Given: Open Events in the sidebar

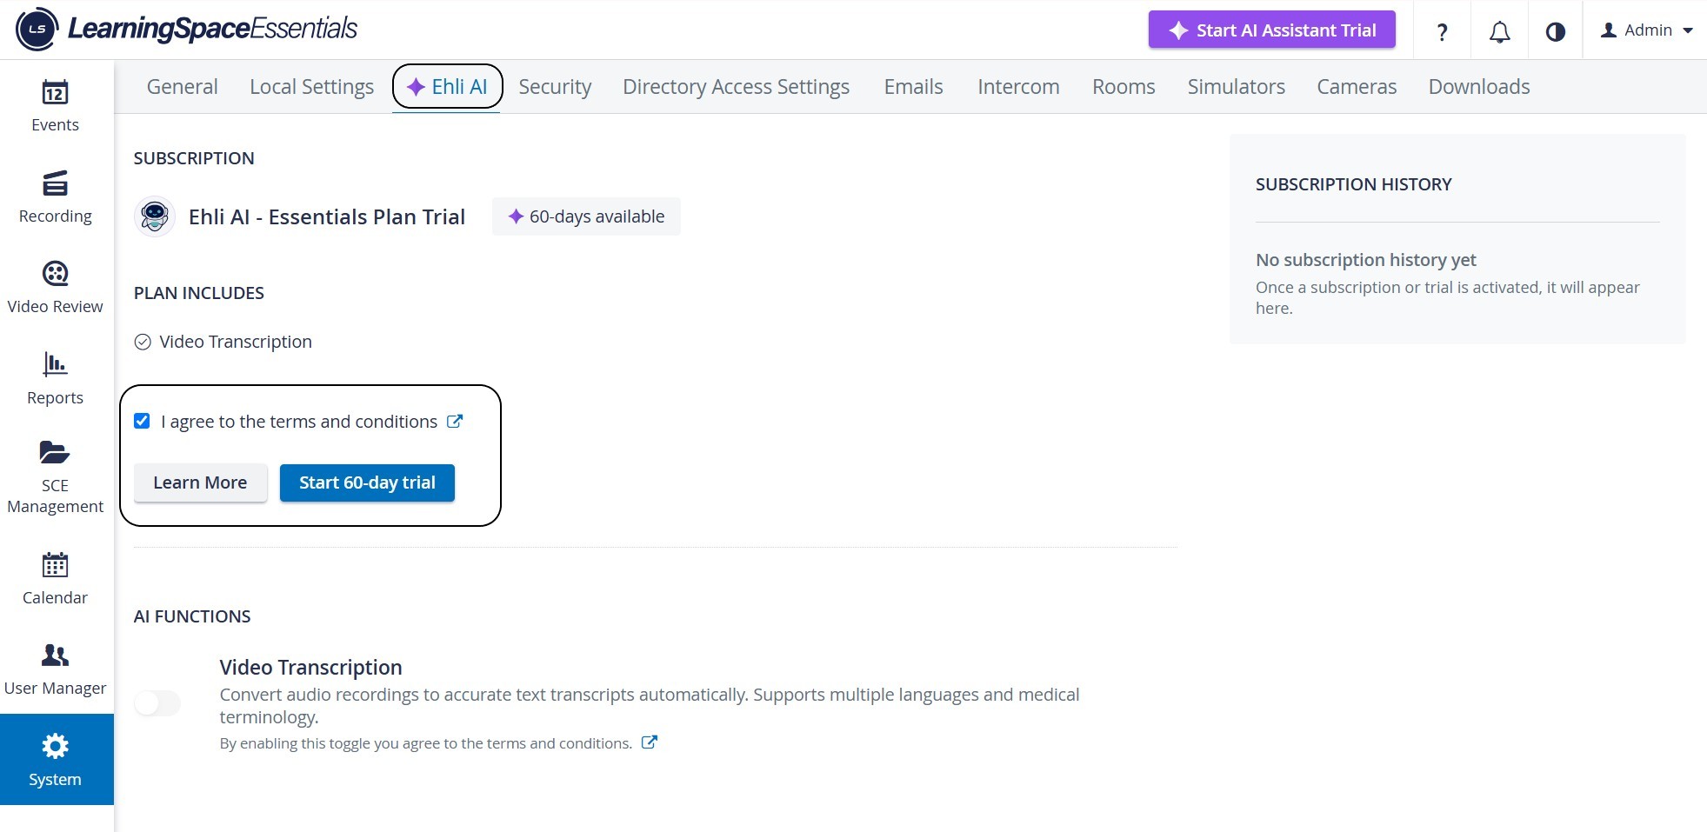Looking at the screenshot, I should pyautogui.click(x=56, y=106).
